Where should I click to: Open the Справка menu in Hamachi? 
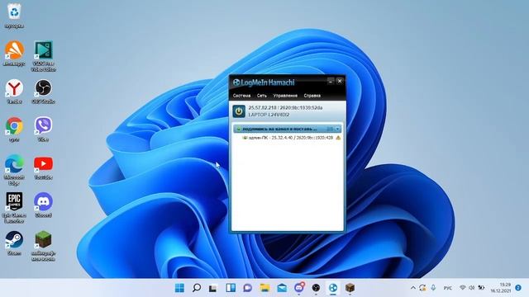tap(312, 96)
